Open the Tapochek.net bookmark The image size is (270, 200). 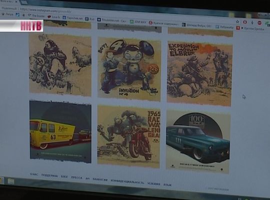[x=72, y=18]
